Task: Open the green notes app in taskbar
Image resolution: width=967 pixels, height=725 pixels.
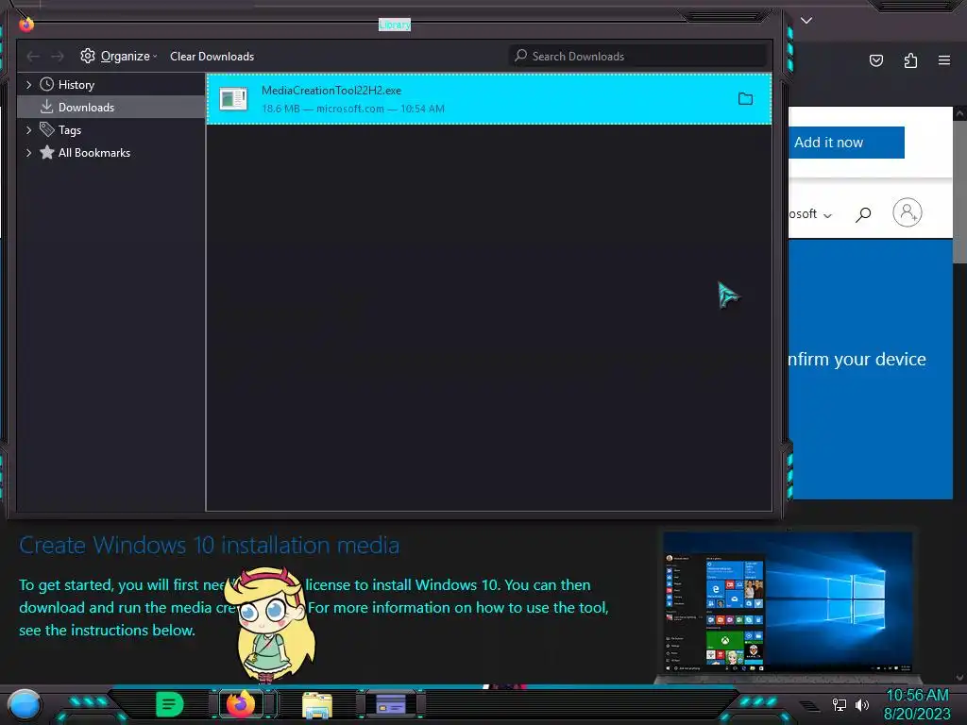Action: pos(170,704)
